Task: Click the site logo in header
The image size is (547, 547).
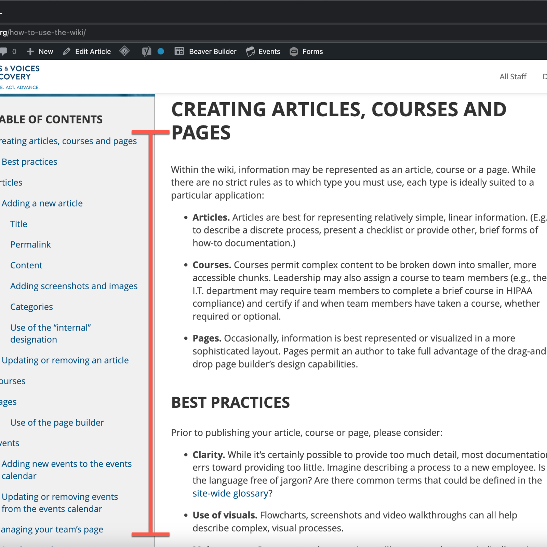Action: tap(19, 77)
